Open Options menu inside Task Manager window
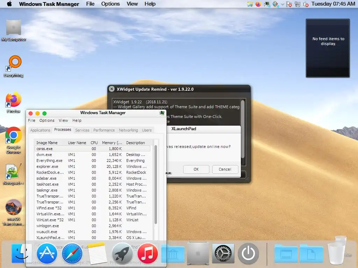This screenshot has height=268, width=358. [x=47, y=120]
